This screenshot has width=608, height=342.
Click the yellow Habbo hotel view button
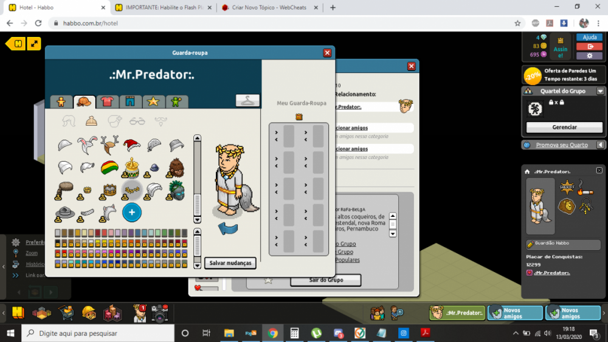(x=16, y=44)
